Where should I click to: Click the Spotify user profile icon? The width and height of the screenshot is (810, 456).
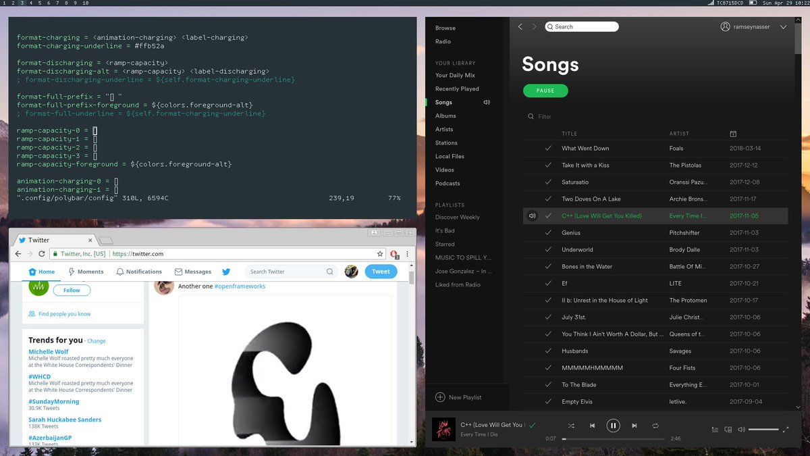click(726, 27)
